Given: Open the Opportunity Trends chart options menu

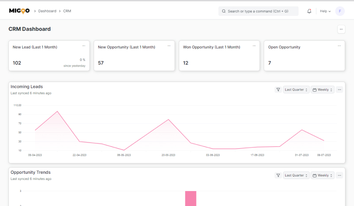Looking at the screenshot, I should 339,175.
